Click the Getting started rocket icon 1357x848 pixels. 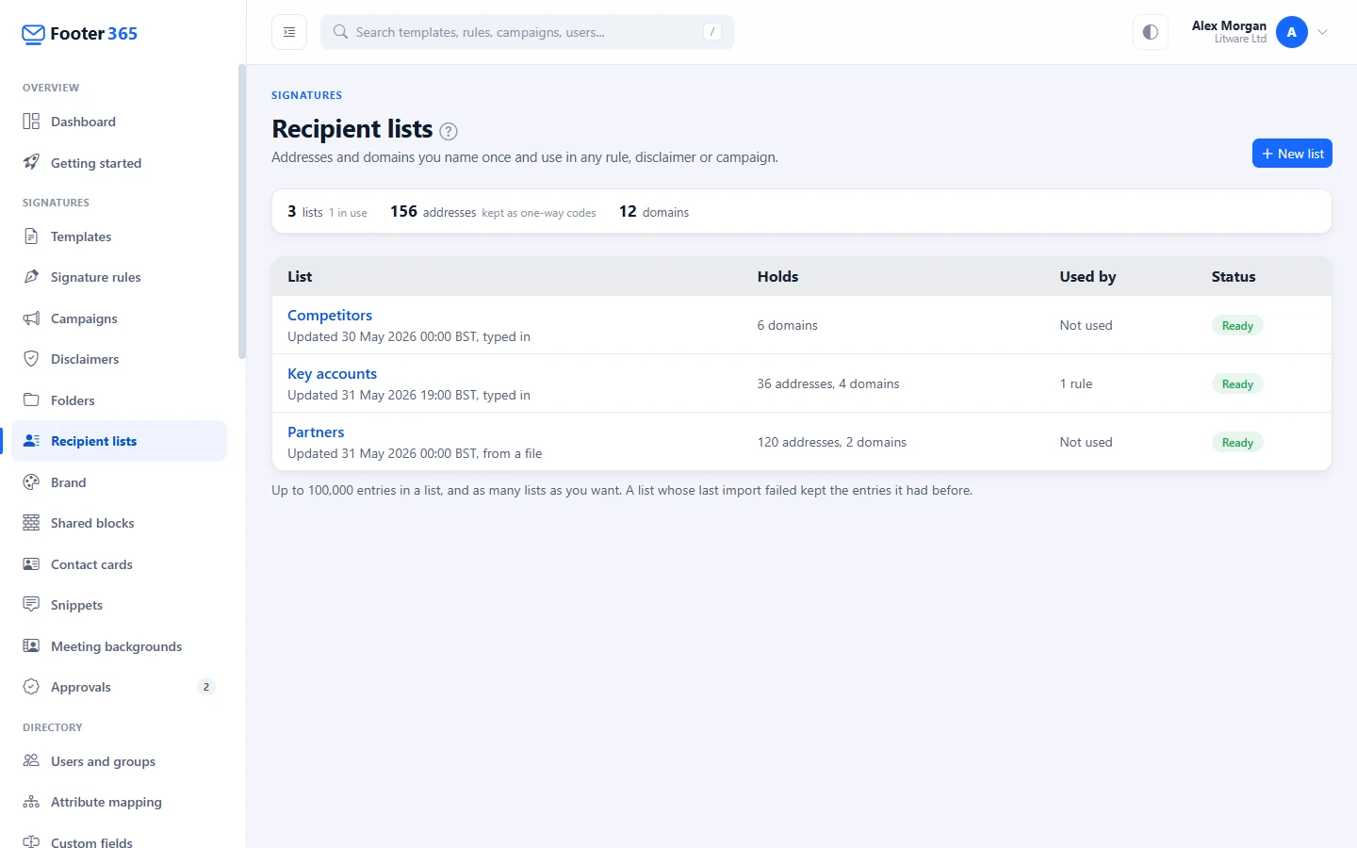click(x=31, y=163)
